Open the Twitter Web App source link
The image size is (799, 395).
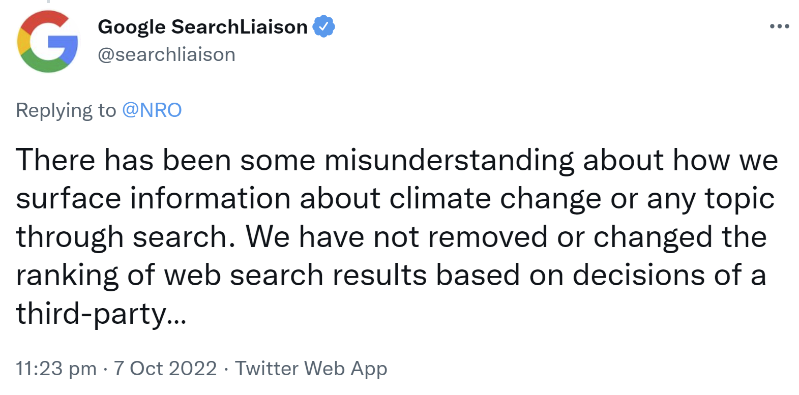(x=311, y=369)
